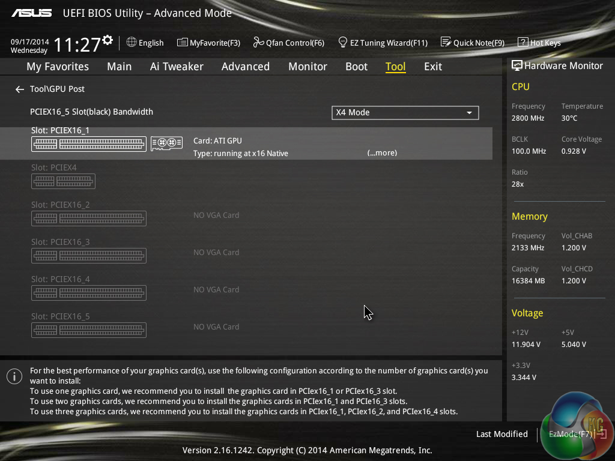Click the PCIEX16_3 slot connector graphic

click(x=89, y=256)
